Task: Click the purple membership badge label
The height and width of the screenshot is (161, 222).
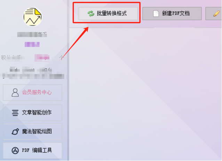Action: (x=32, y=44)
